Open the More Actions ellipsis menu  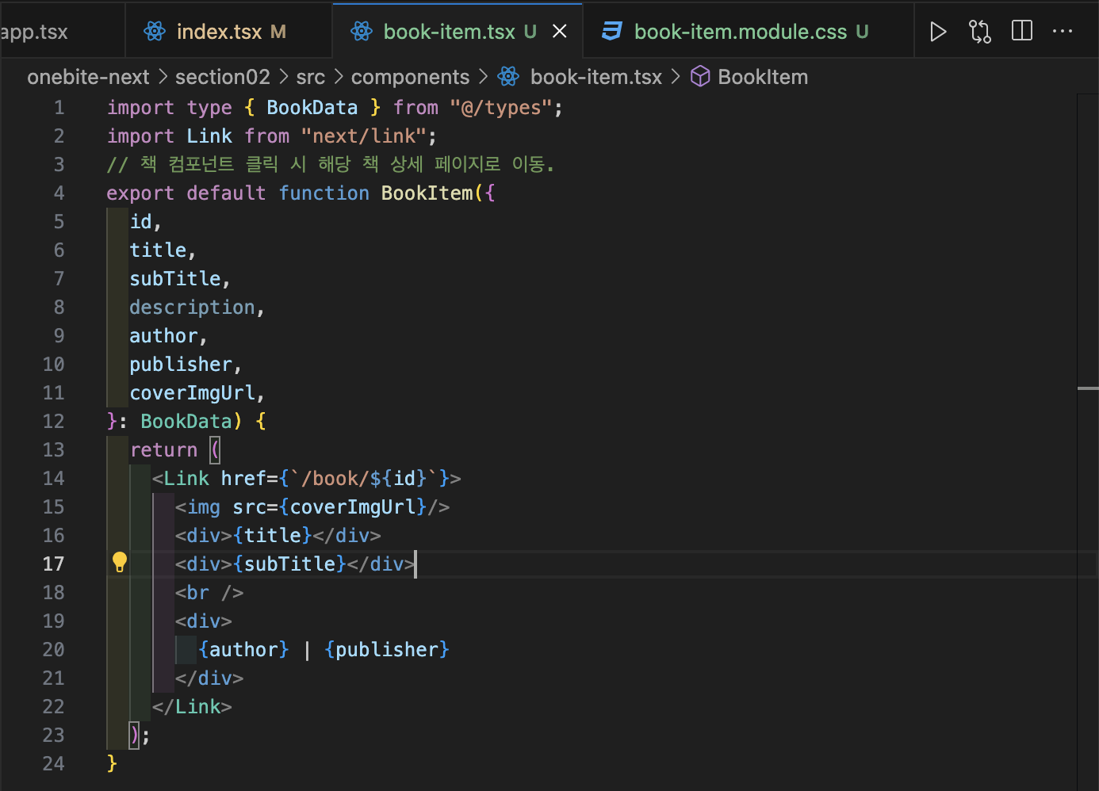[1063, 32]
